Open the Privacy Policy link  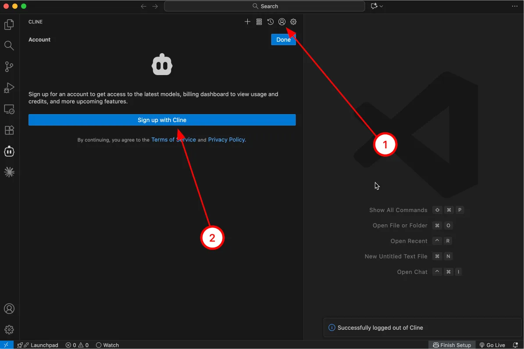click(227, 140)
